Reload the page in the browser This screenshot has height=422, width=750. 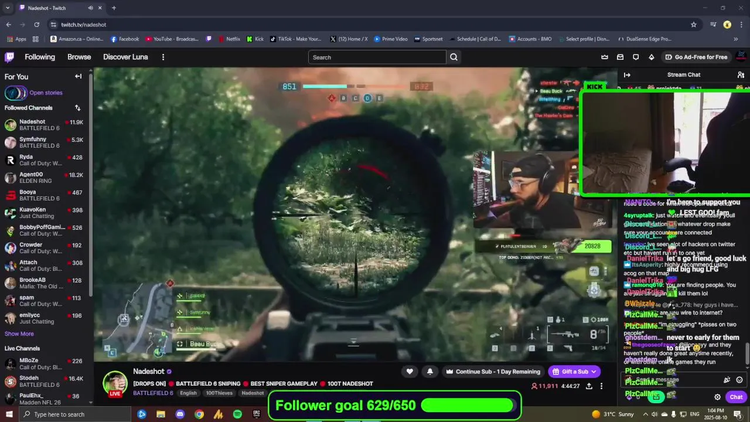(36, 25)
